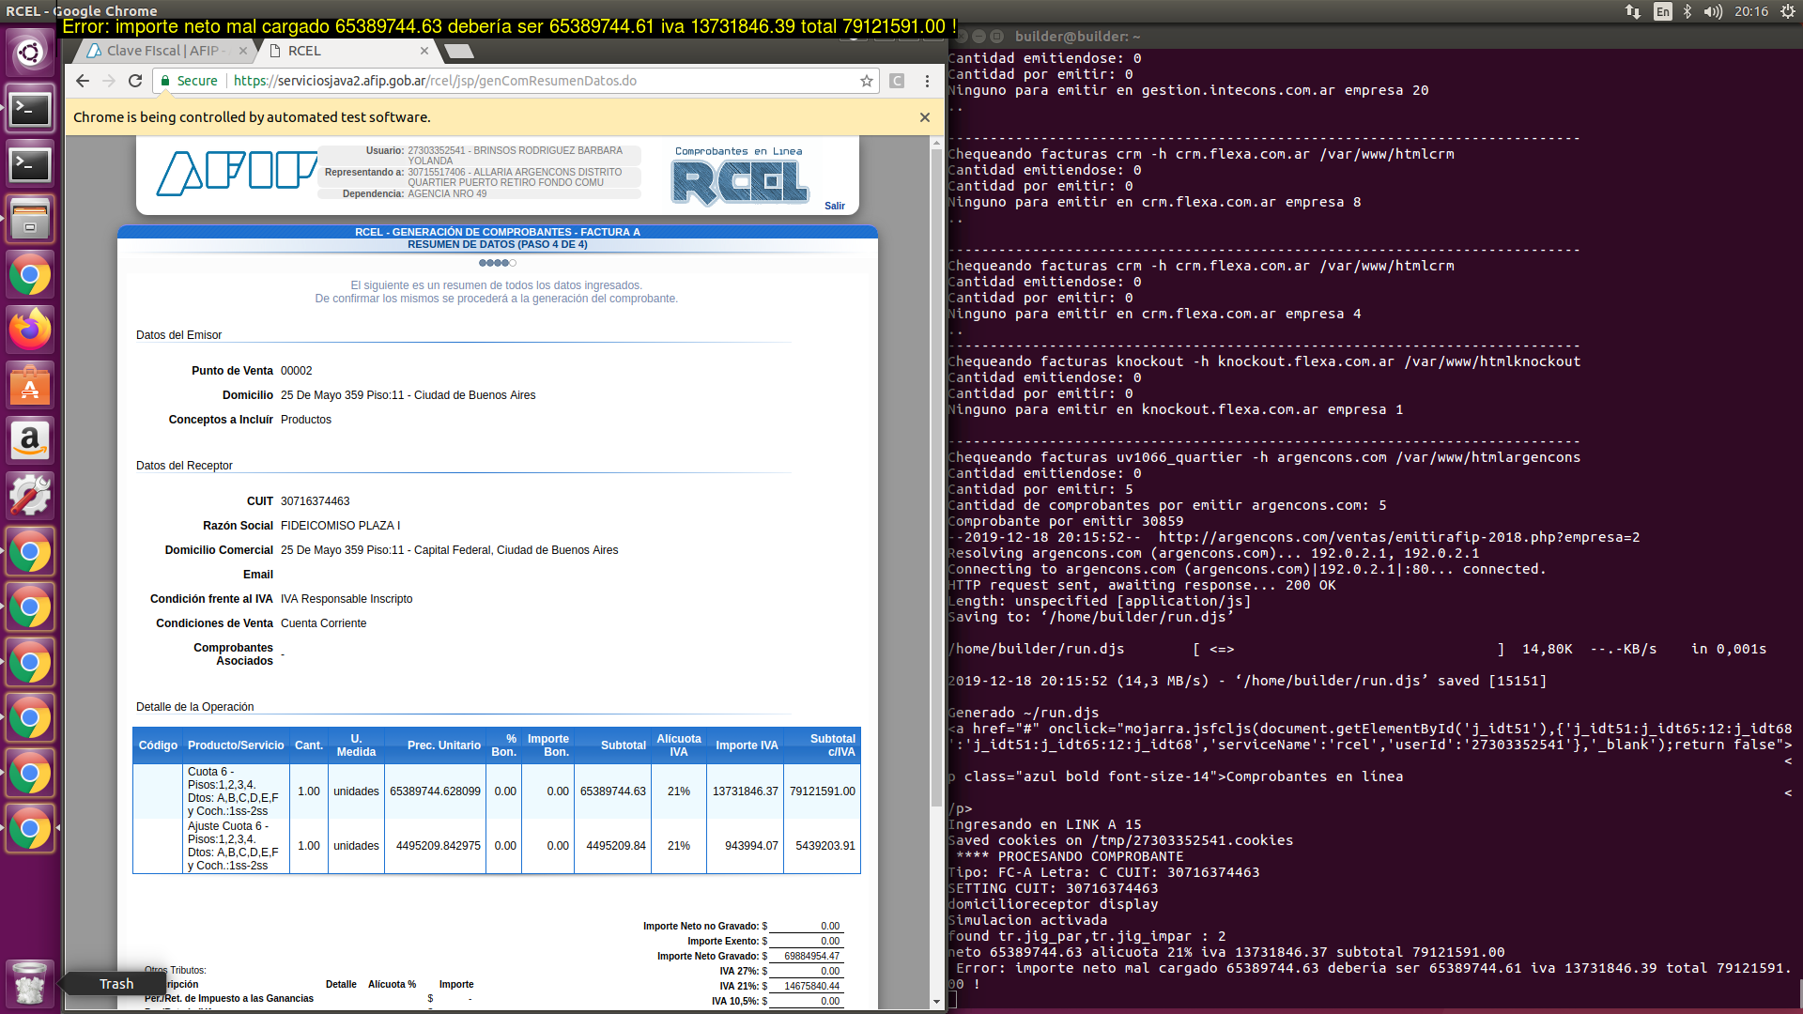Image resolution: width=1803 pixels, height=1014 pixels.
Task: Dismiss the automated test software banner
Action: point(925,117)
